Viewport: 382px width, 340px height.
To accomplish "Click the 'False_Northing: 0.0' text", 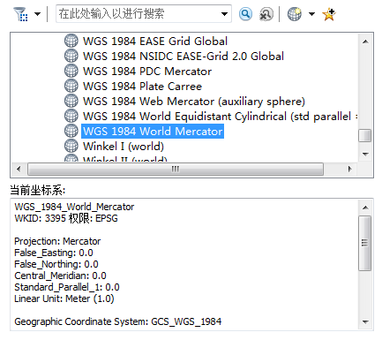I will click(x=56, y=264).
